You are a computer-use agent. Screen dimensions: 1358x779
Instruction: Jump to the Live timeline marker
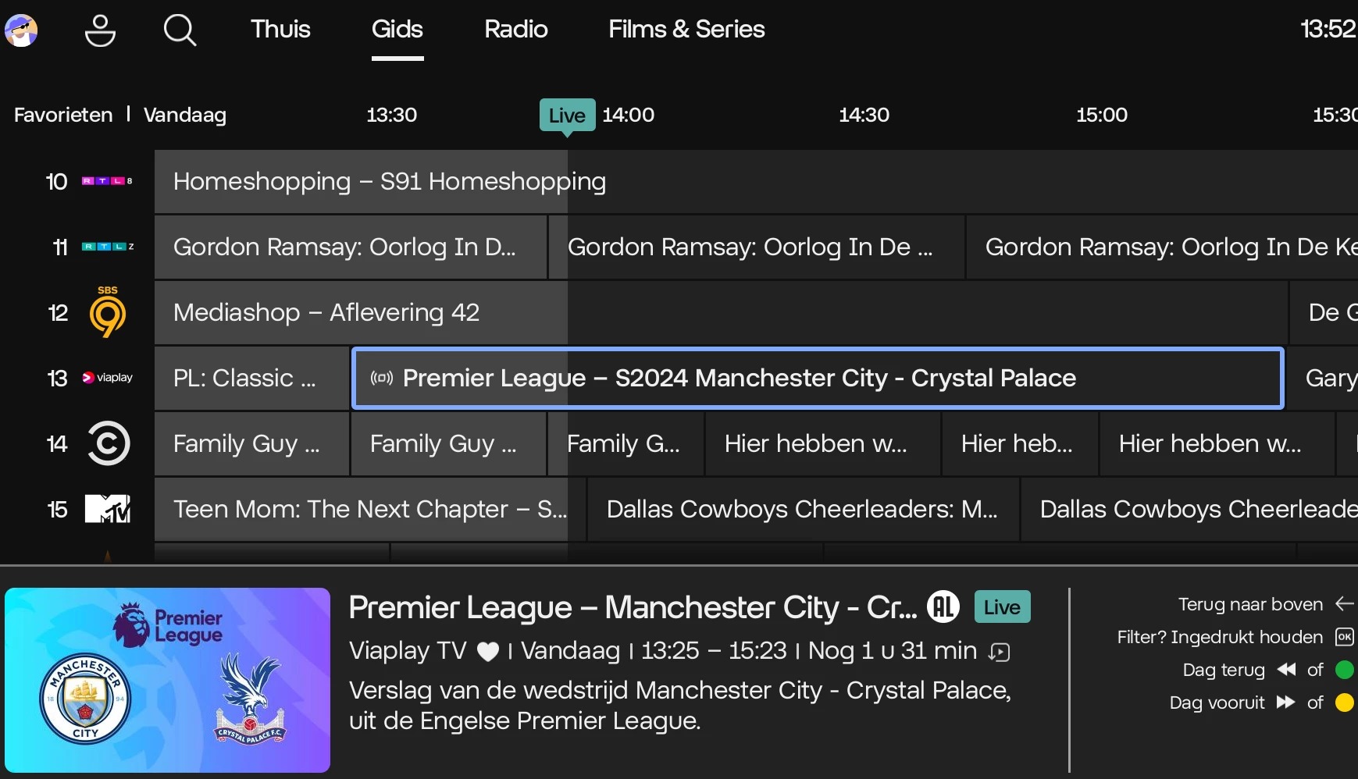[567, 116]
